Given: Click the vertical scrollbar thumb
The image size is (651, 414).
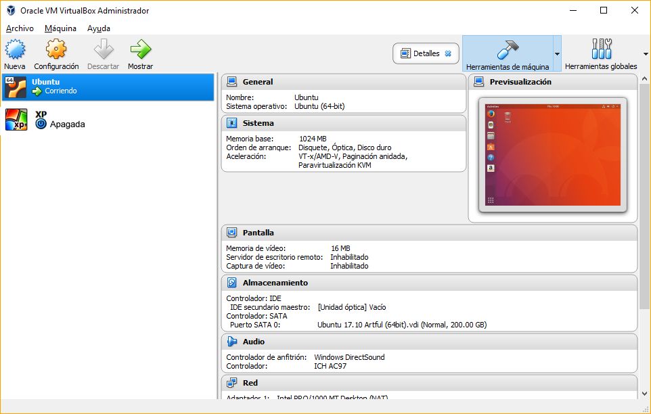Looking at the screenshot, I should [x=644, y=196].
